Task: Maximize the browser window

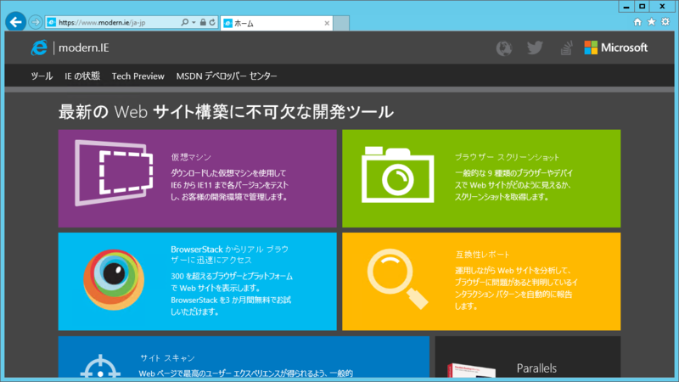Action: click(x=643, y=6)
